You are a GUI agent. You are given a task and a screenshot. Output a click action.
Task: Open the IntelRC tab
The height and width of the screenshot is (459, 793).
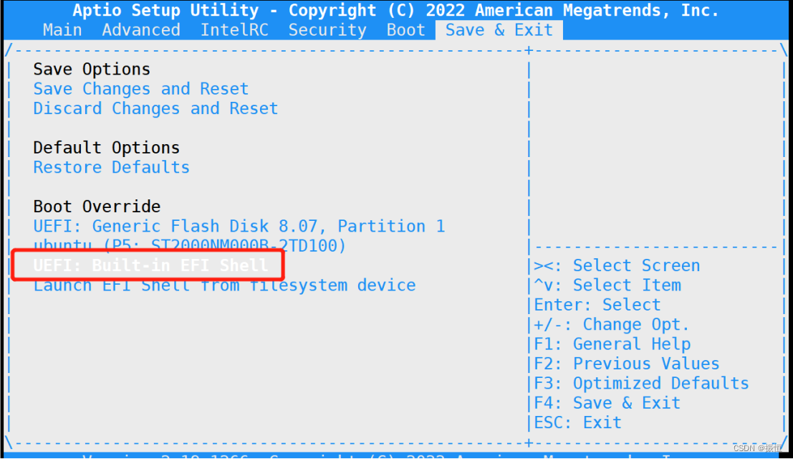(x=235, y=30)
